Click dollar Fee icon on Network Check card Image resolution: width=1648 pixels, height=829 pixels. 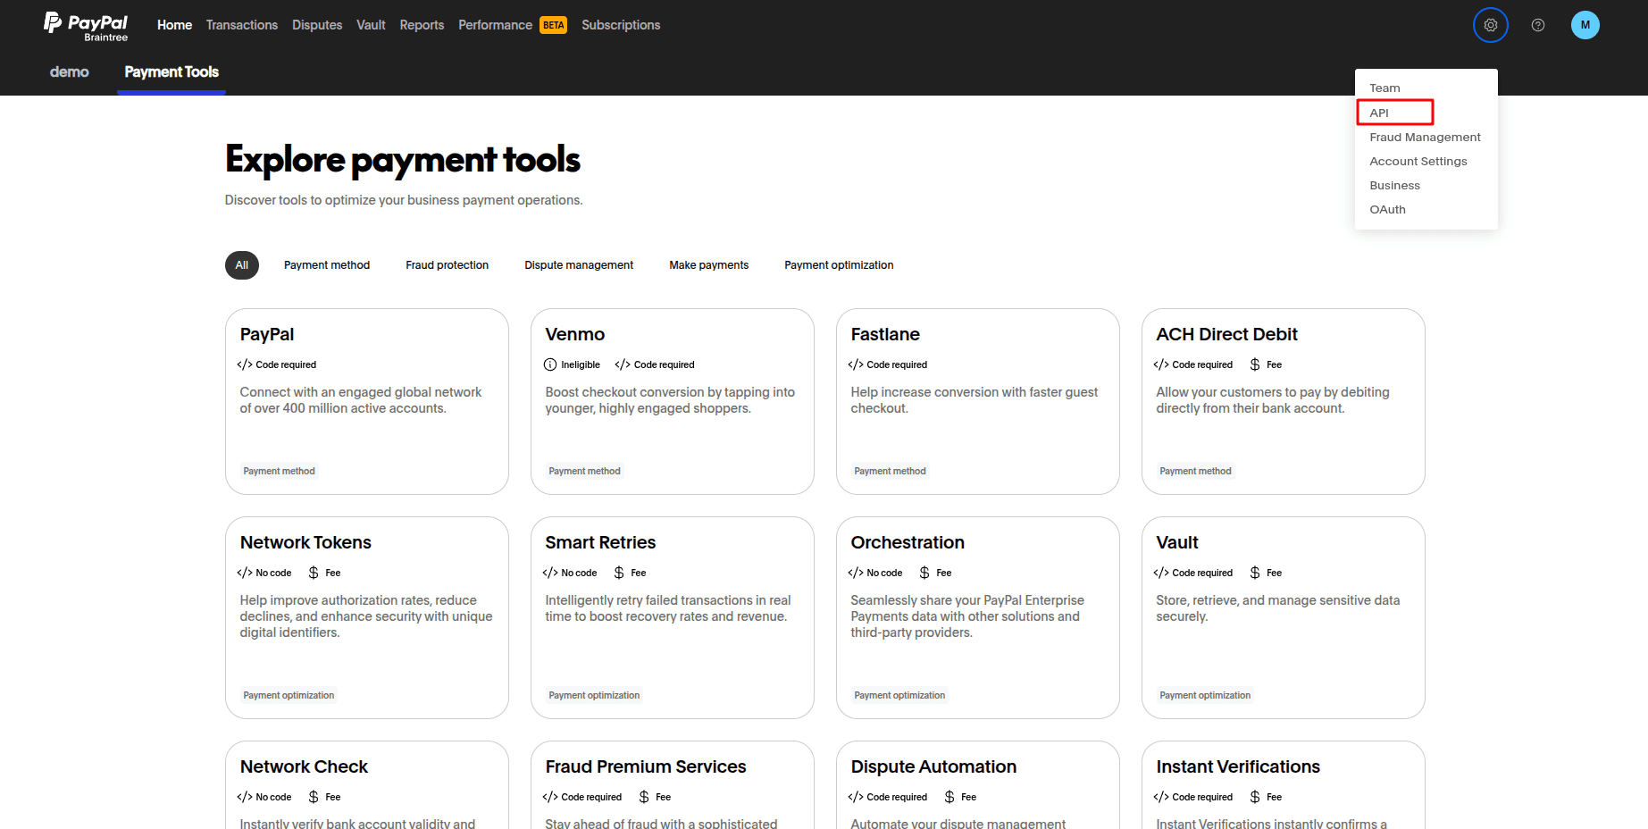tap(314, 797)
